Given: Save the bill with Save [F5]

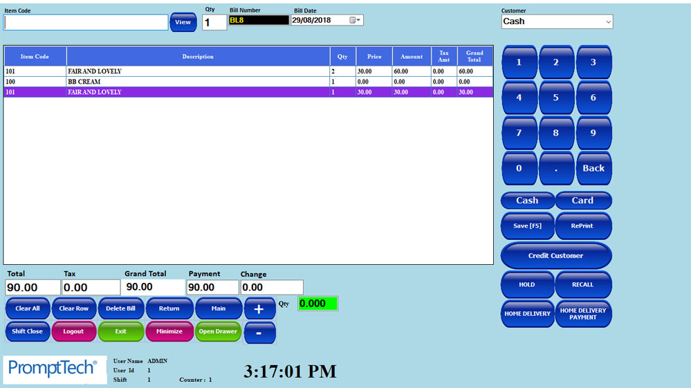Looking at the screenshot, I should pyautogui.click(x=527, y=226).
